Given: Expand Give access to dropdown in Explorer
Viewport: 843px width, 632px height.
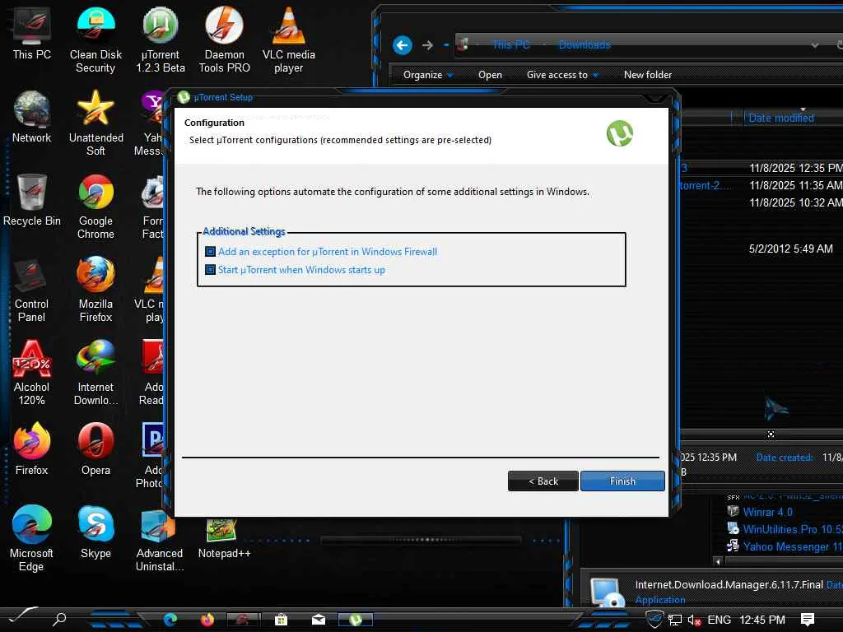Looking at the screenshot, I should tap(562, 75).
